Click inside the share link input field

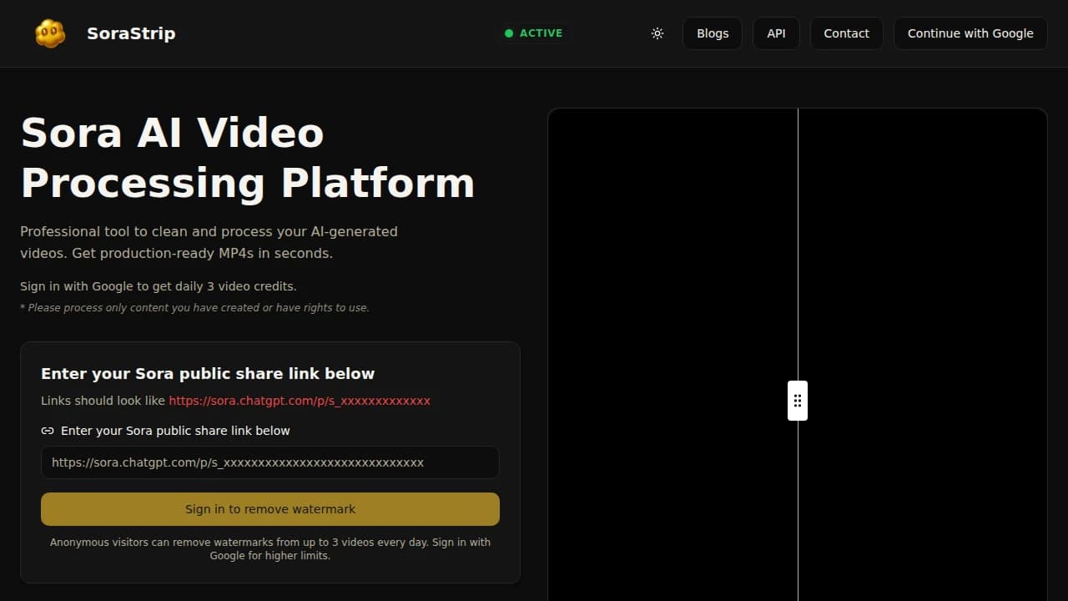tap(270, 462)
